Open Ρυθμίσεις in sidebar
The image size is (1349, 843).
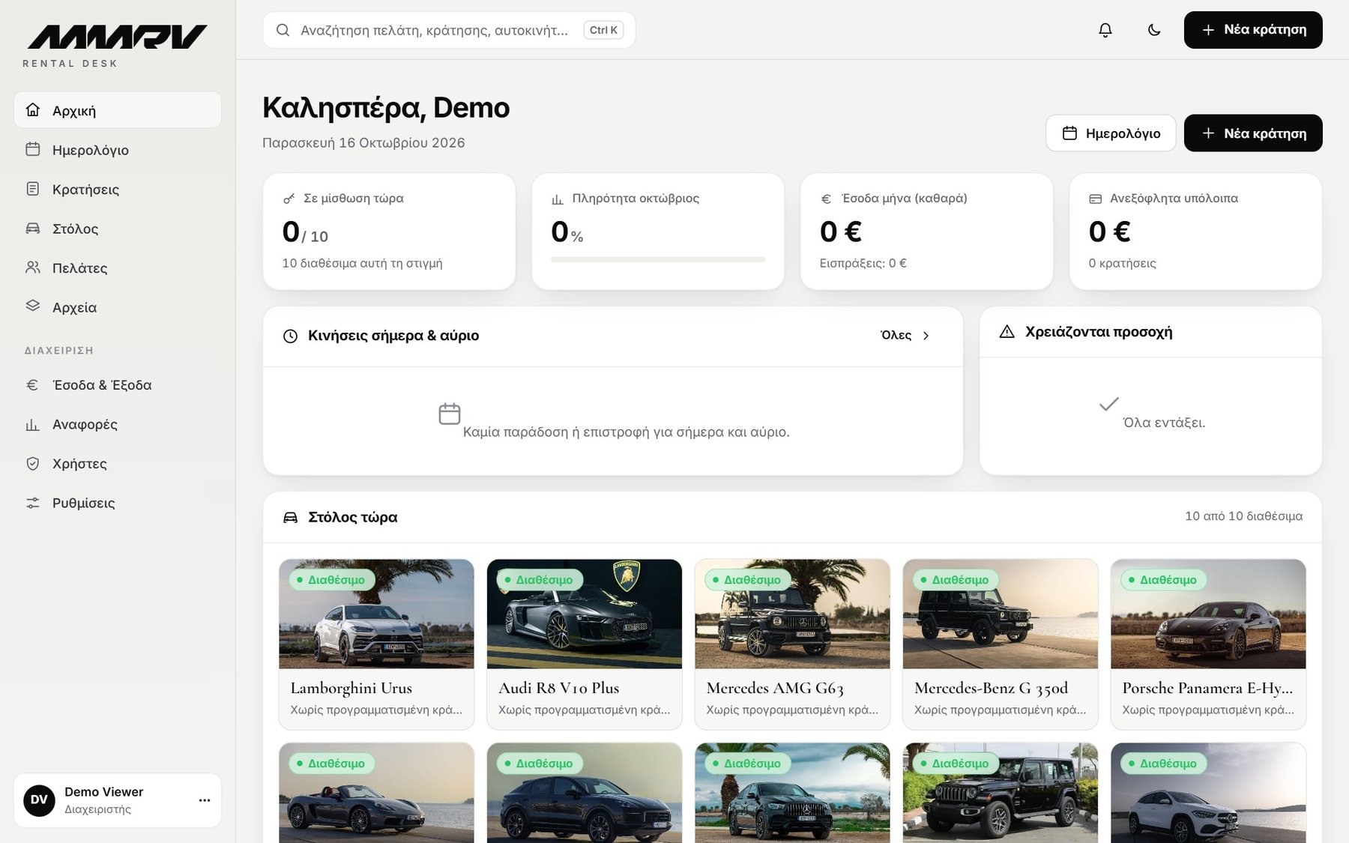tap(118, 503)
